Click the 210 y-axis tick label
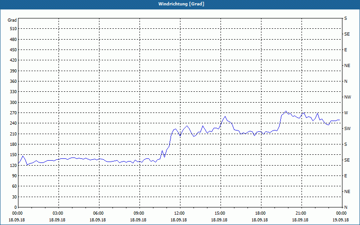 (13, 134)
